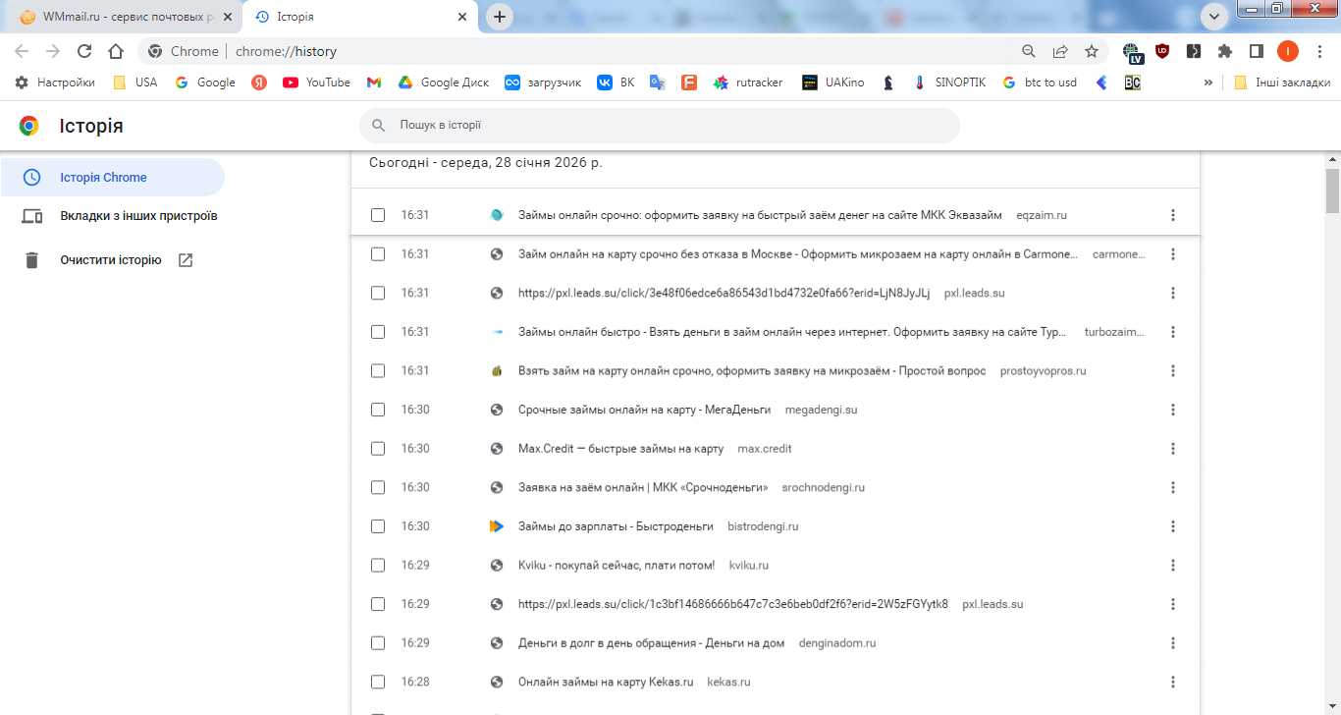1341x715 pixels.
Task: Close the Історія tab
Action: point(463,17)
